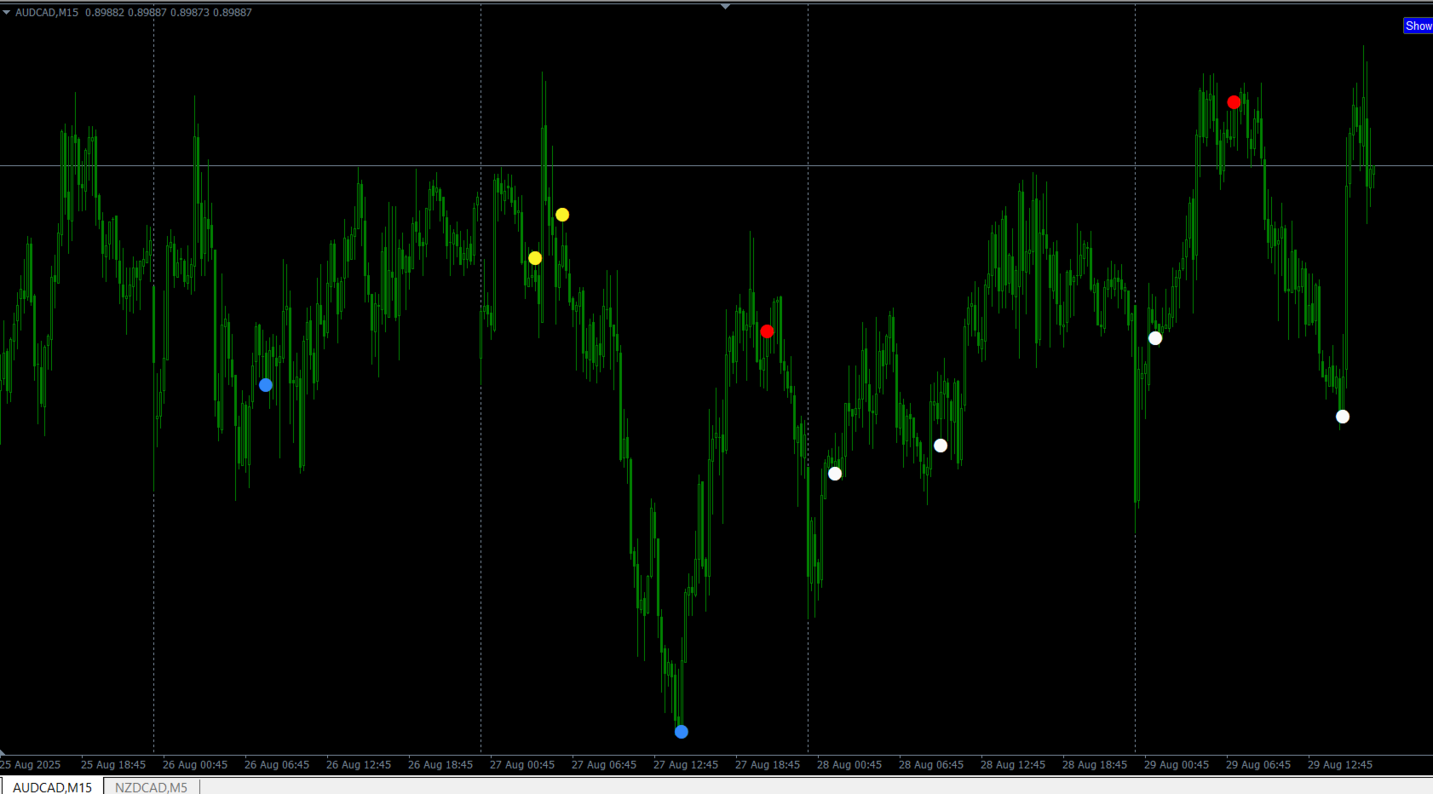Screen dimensions: 1433x794
Task: Click the 29 Aug 06:45 time axis label
Action: 1258,765
